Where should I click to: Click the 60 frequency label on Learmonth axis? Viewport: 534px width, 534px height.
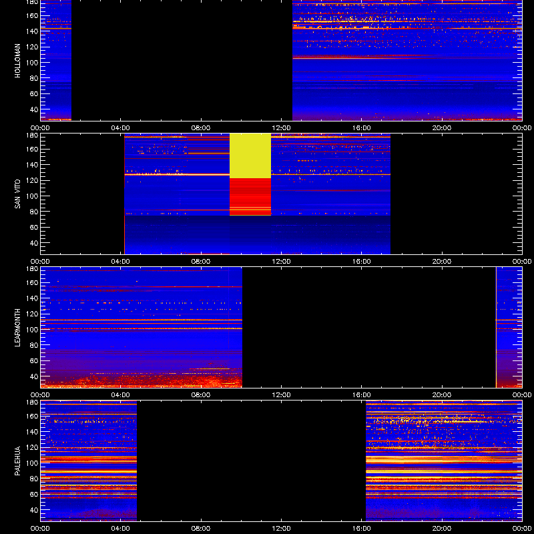[34, 361]
